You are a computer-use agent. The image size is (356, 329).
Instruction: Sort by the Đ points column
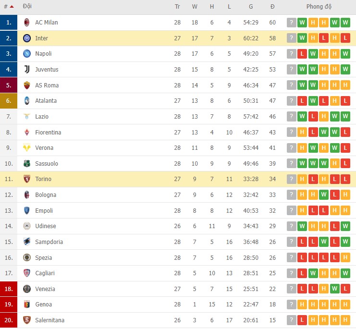coord(272,7)
